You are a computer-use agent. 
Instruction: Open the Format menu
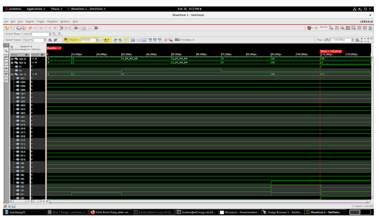[40, 21]
